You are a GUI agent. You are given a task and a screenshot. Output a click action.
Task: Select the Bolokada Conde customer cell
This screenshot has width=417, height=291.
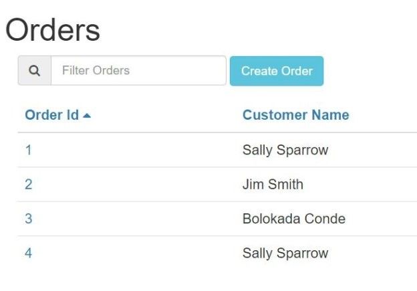[294, 219]
